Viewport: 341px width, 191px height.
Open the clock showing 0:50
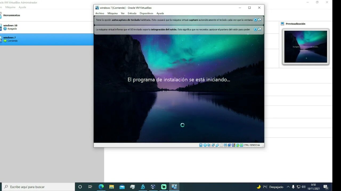pyautogui.click(x=314, y=186)
